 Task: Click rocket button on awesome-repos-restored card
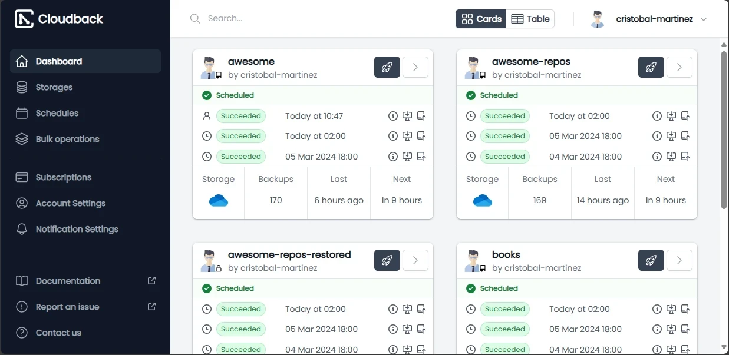coord(387,260)
